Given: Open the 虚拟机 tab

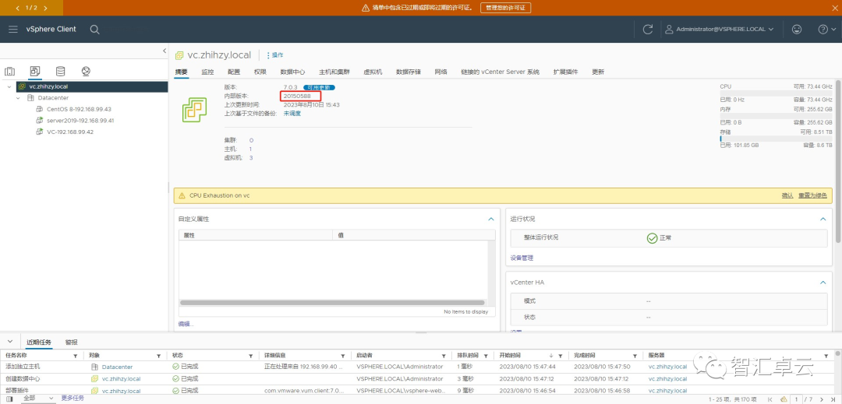Looking at the screenshot, I should (x=373, y=72).
